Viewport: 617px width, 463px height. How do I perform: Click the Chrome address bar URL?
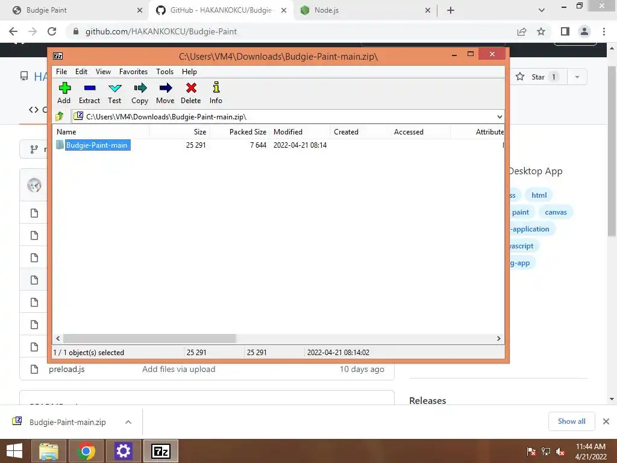click(161, 31)
